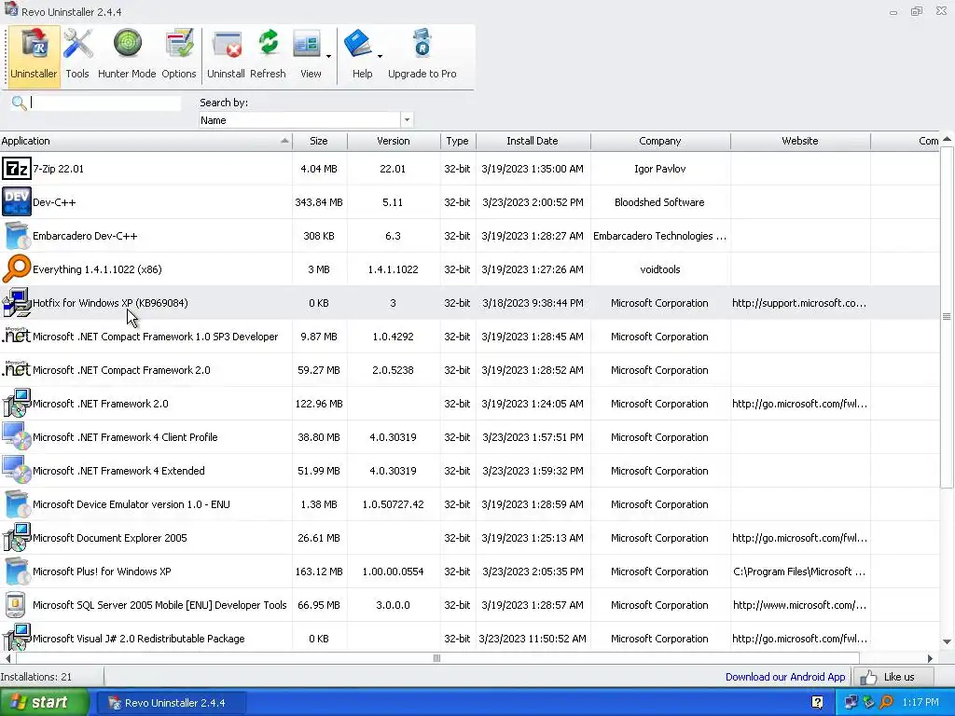
Task: Open the Search by Name dropdown
Action: [407, 120]
